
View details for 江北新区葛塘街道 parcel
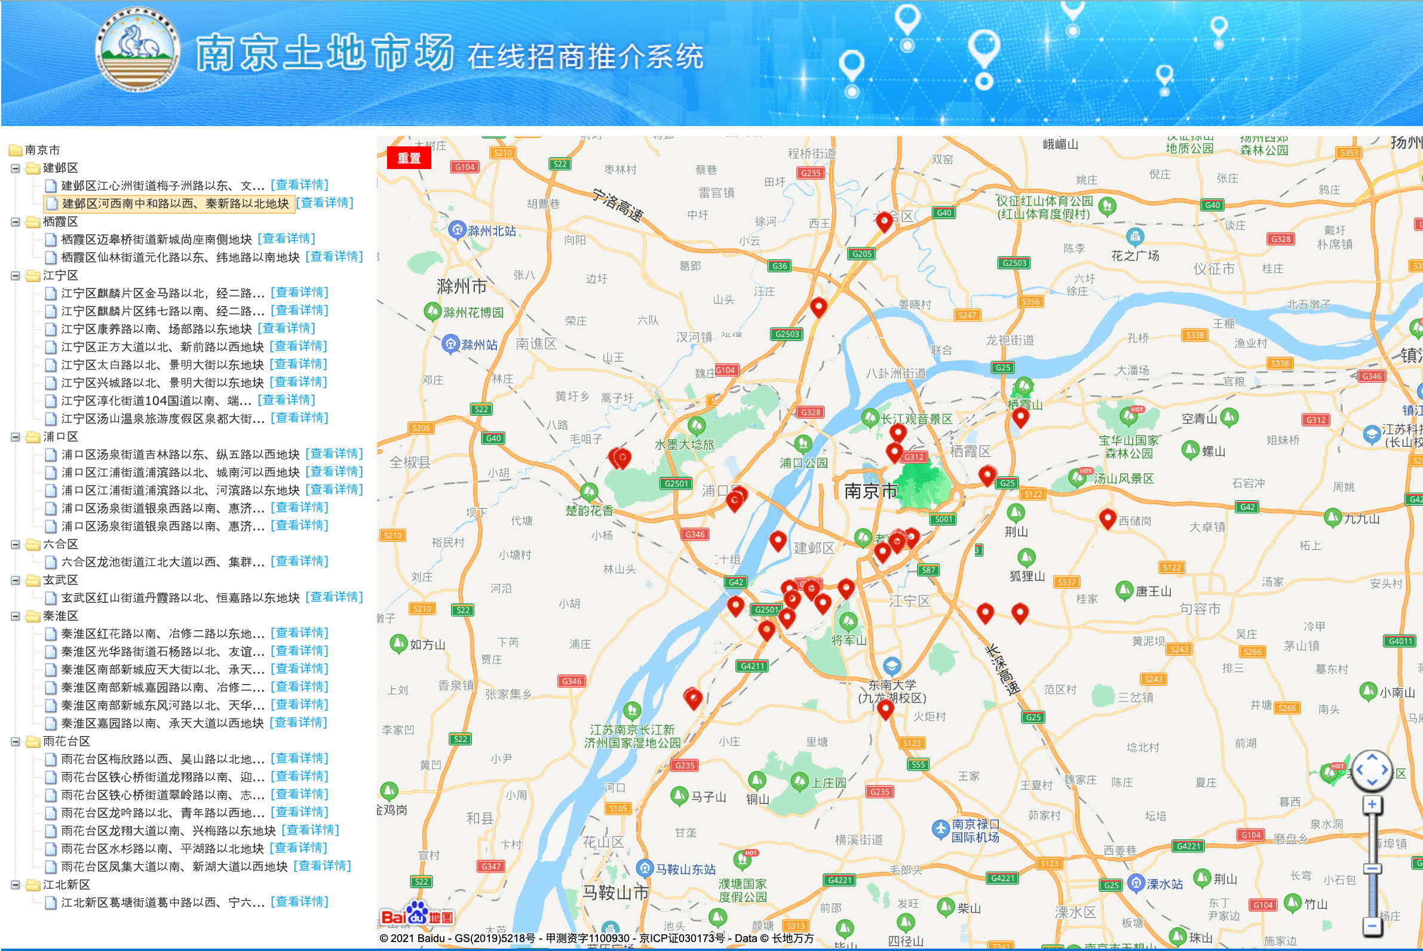pyautogui.click(x=300, y=902)
